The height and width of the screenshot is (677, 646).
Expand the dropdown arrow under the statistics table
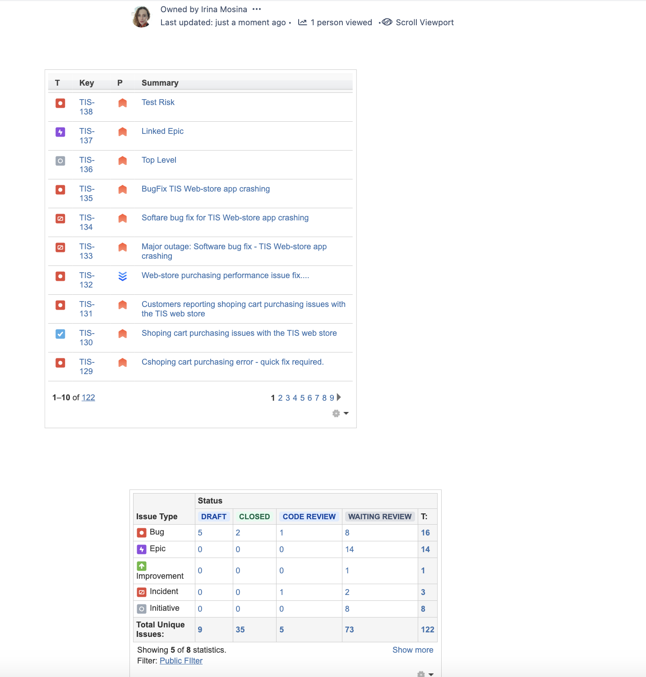tap(431, 674)
